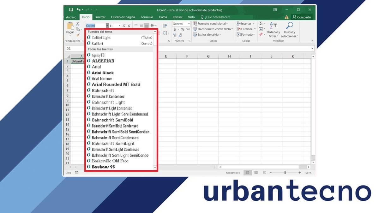379x213 pixels.
Task: Open the font size dropdown
Action: tap(119, 26)
